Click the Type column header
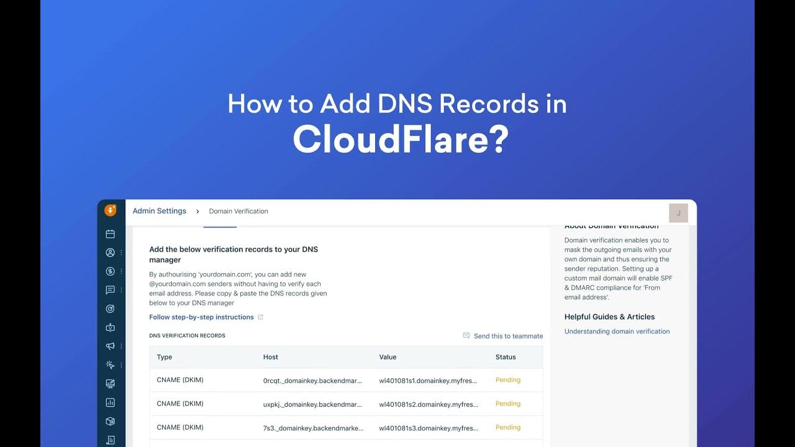This screenshot has width=795, height=447. pyautogui.click(x=165, y=357)
